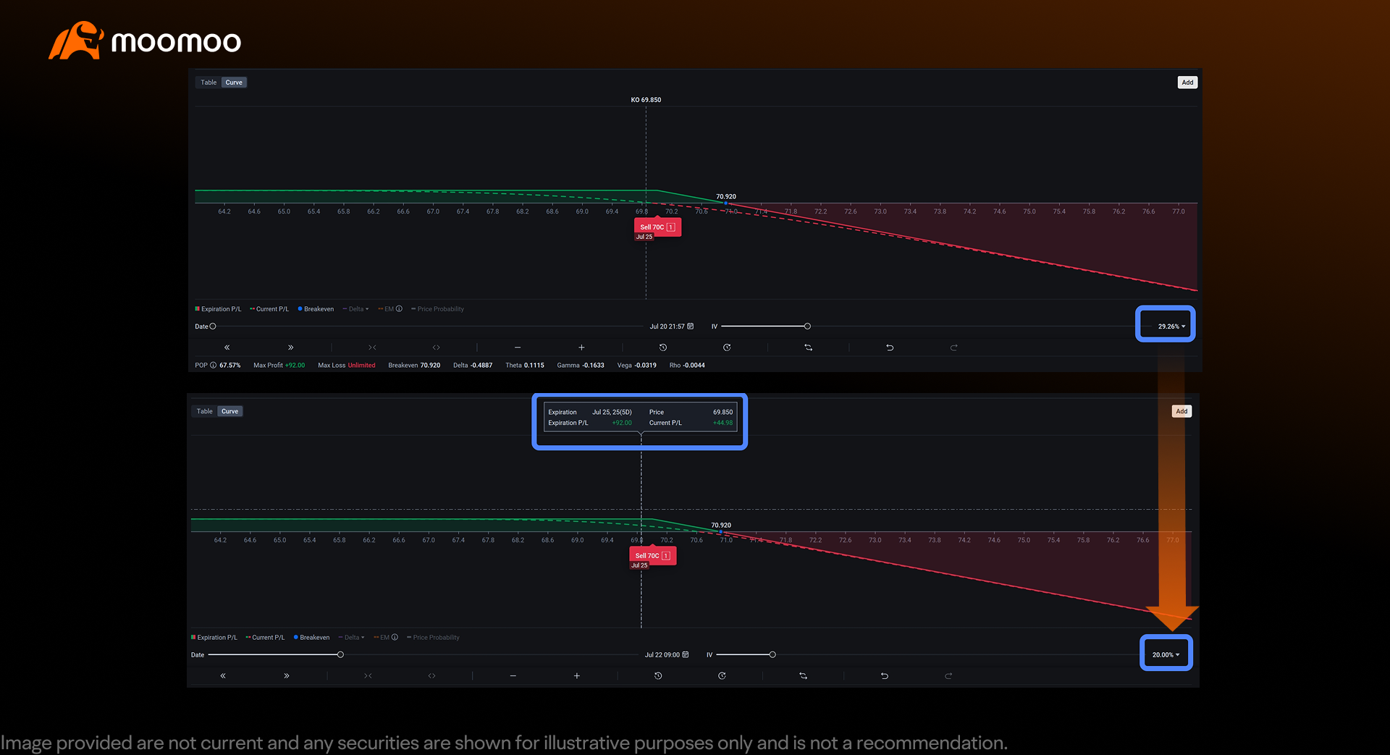This screenshot has height=755, width=1390.
Task: Open the 20.00% IV dropdown
Action: [1166, 655]
